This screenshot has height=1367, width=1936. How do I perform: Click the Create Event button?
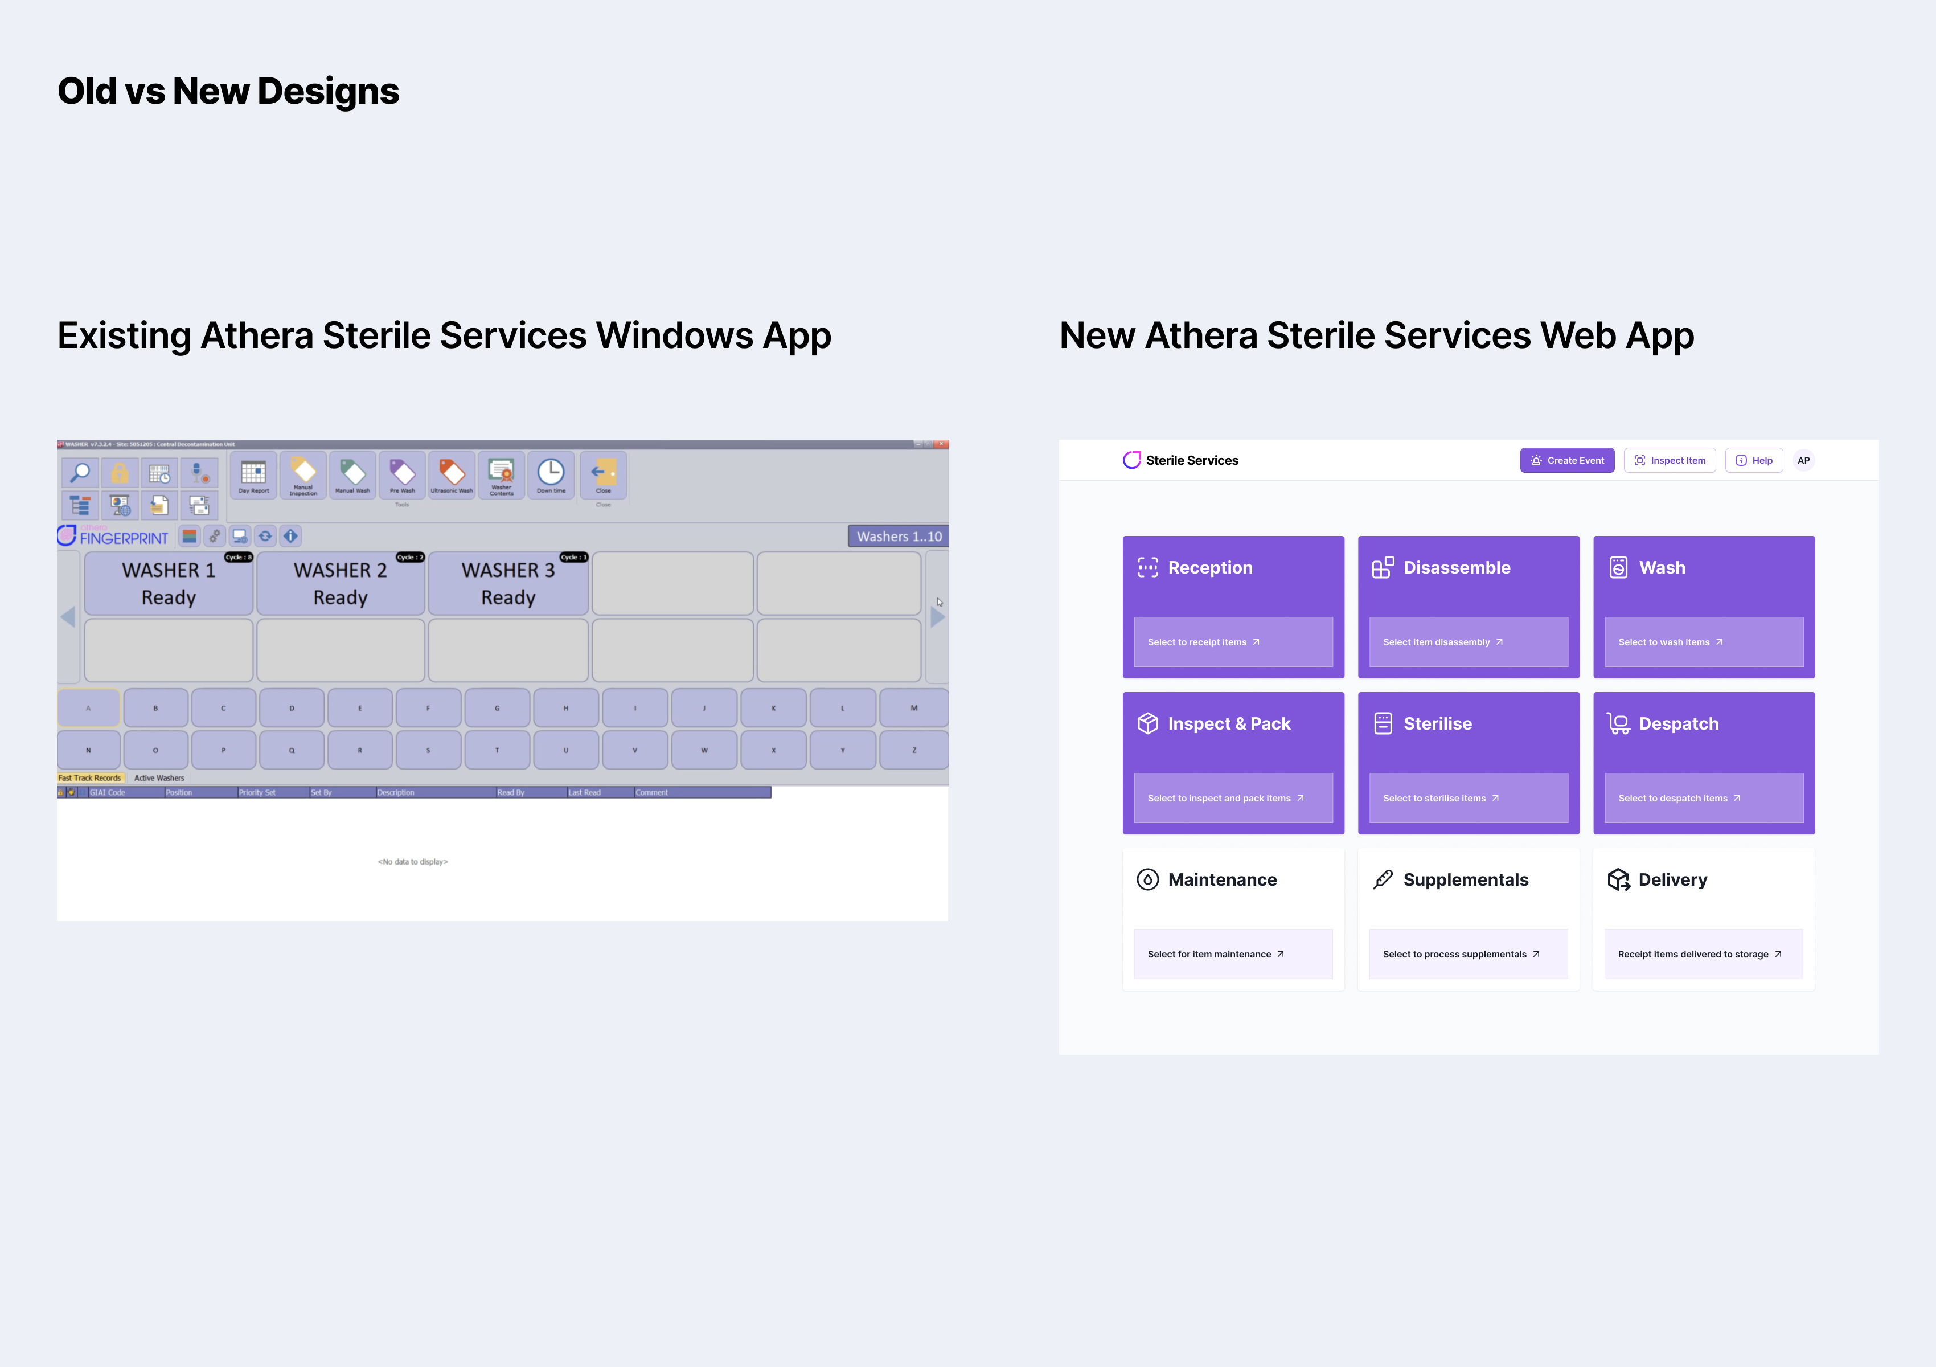click(x=1566, y=460)
